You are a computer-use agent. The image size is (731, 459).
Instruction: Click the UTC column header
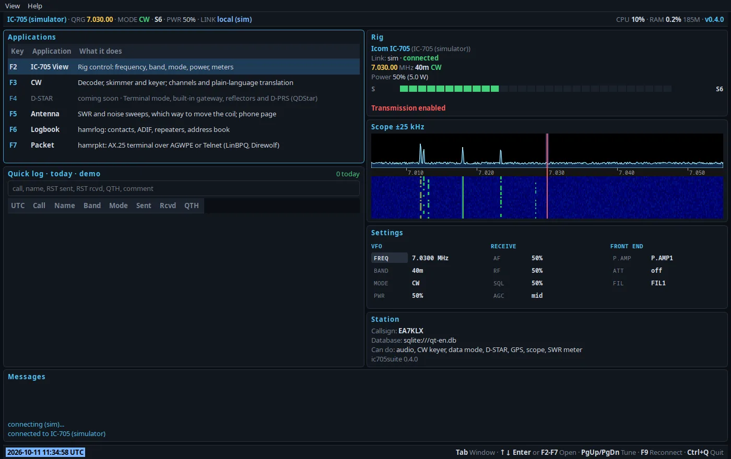[18, 206]
